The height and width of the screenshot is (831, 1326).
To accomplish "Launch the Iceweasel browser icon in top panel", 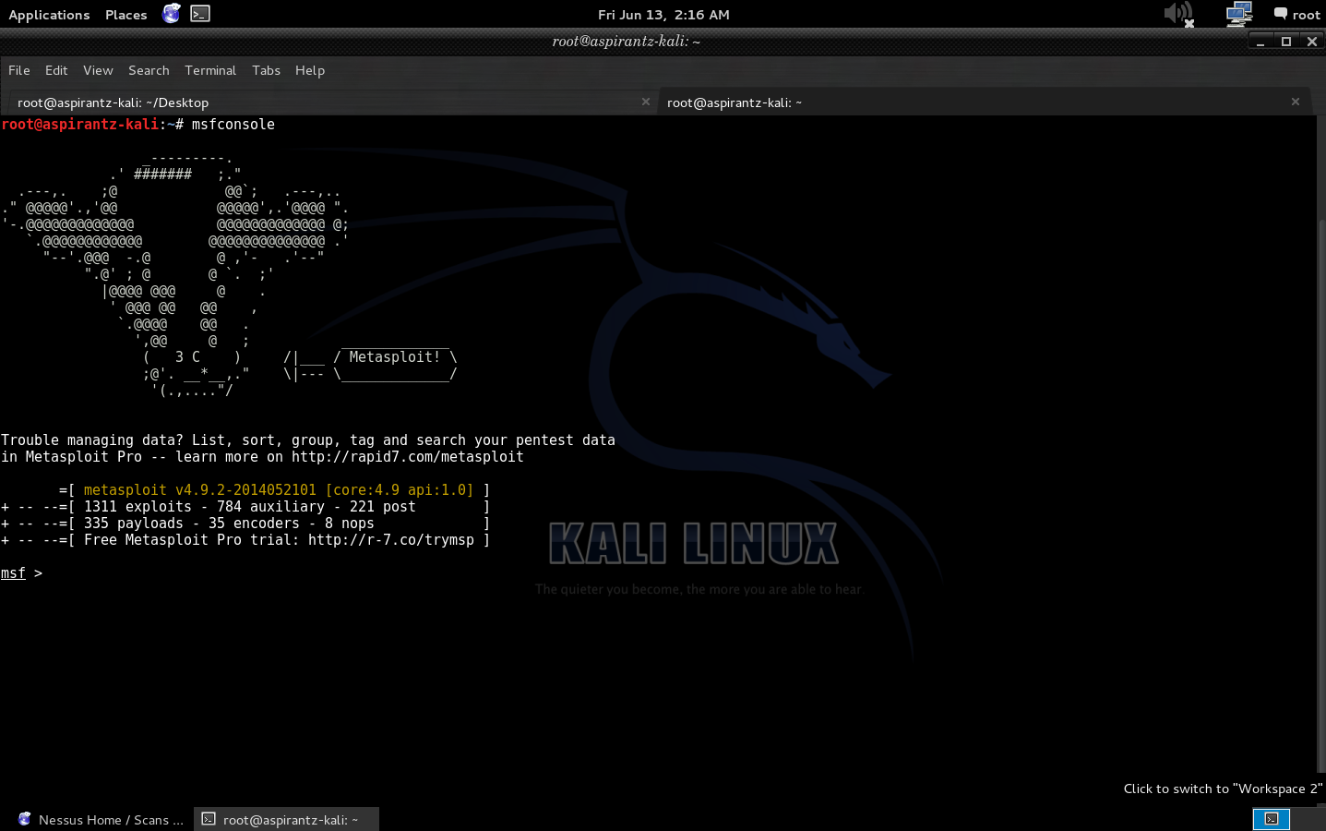I will click(172, 14).
